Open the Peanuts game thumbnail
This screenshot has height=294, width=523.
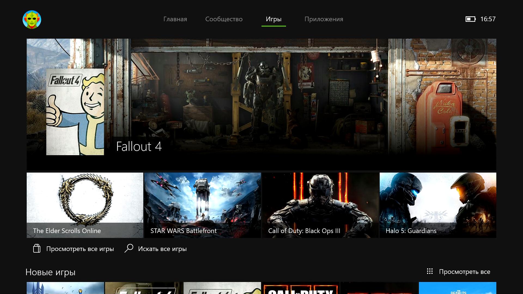click(457, 288)
